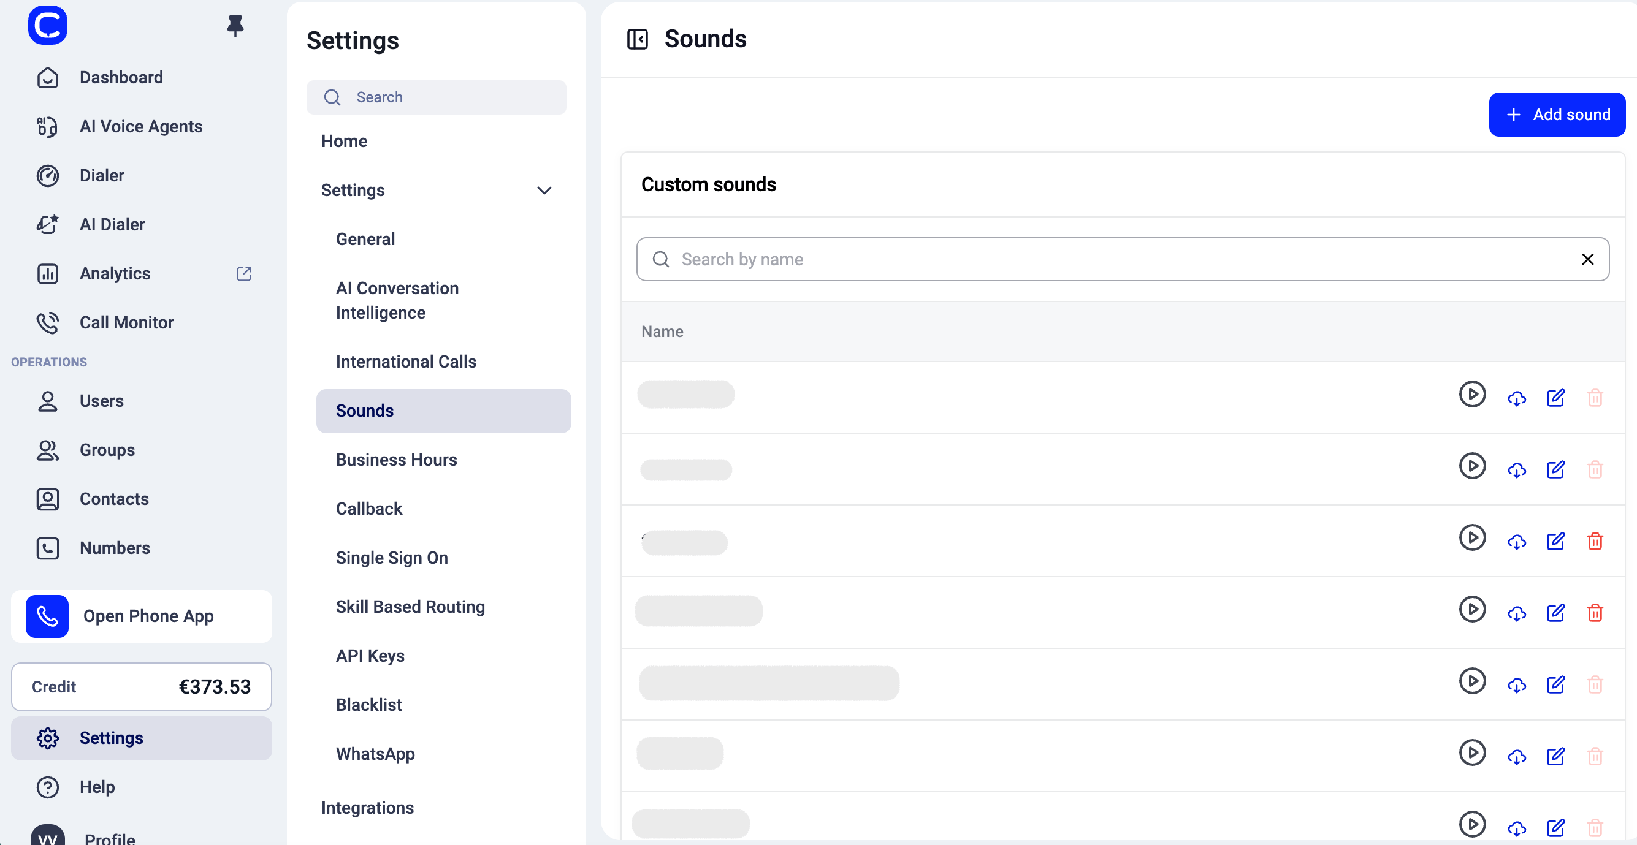Delete the third custom sound

(1595, 541)
